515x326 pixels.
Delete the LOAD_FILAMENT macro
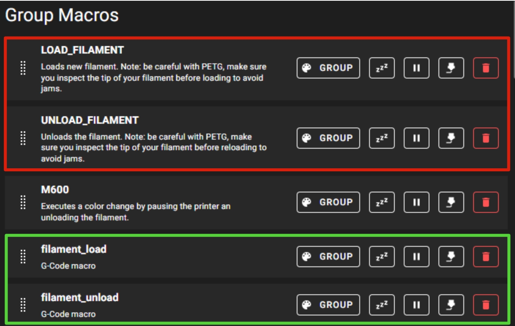486,68
